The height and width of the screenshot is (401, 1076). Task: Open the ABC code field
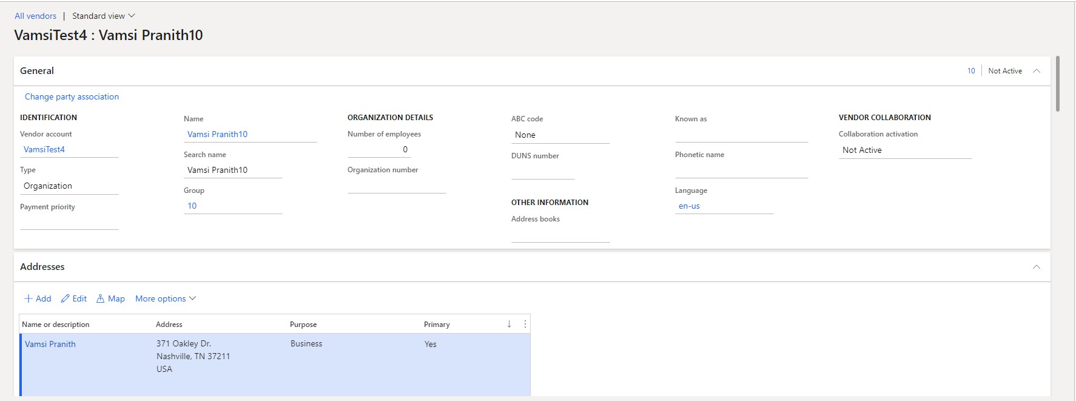[559, 135]
